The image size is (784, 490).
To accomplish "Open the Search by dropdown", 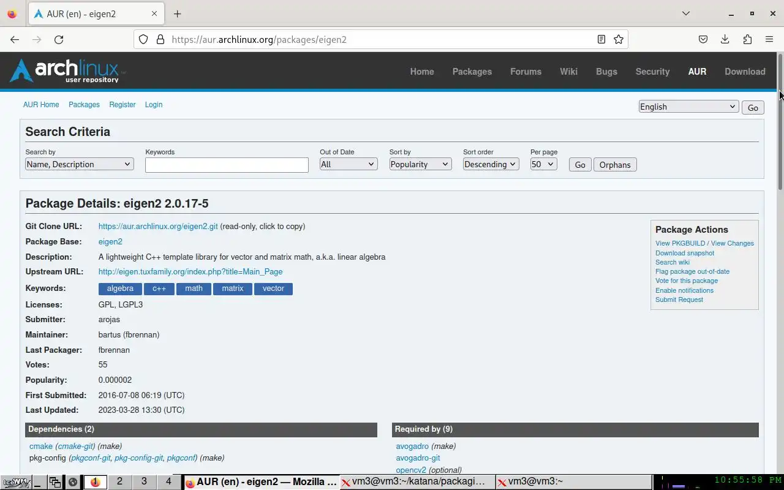I will pos(79,164).
